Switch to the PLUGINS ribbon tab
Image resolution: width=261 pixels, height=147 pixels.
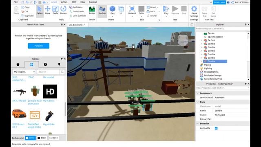[x=93, y=2]
